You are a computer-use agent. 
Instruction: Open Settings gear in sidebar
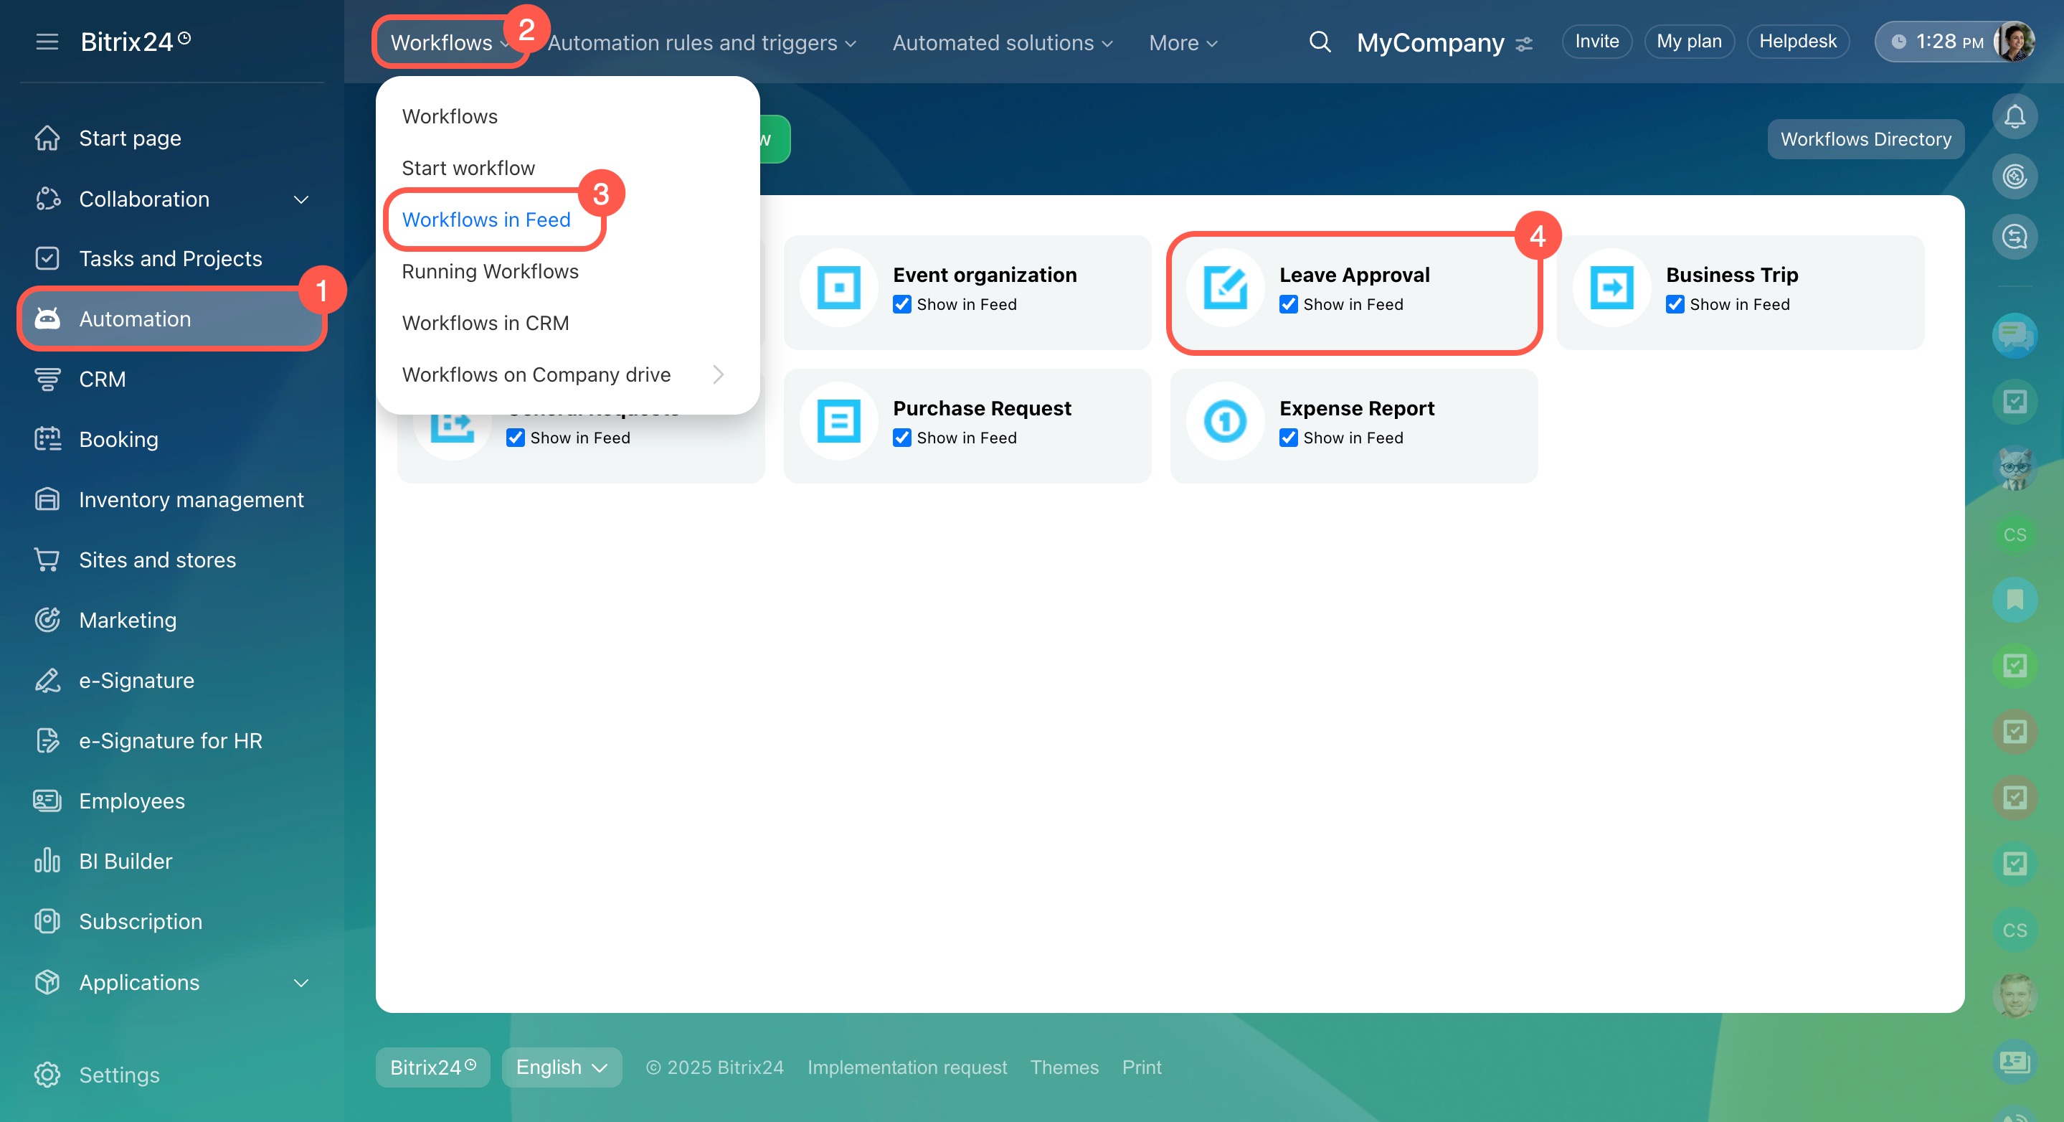point(47,1074)
